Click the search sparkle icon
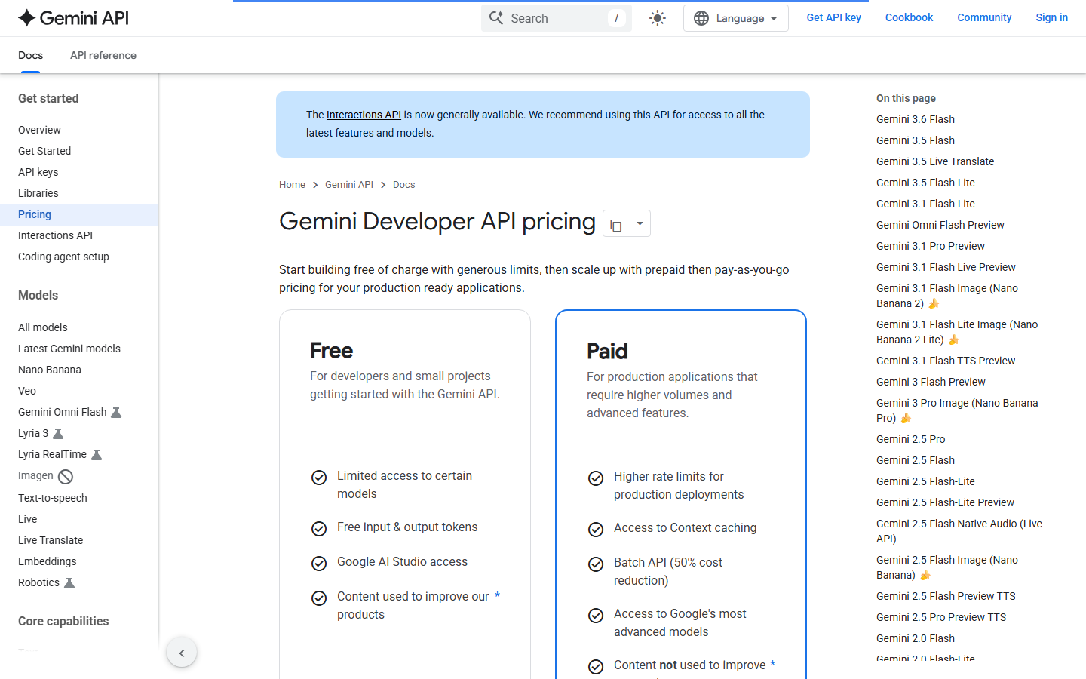 (496, 18)
